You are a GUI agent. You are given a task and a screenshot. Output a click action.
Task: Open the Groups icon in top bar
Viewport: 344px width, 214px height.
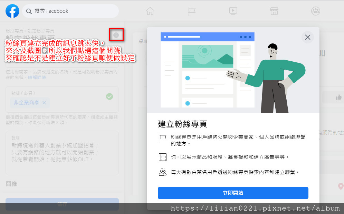point(315,11)
